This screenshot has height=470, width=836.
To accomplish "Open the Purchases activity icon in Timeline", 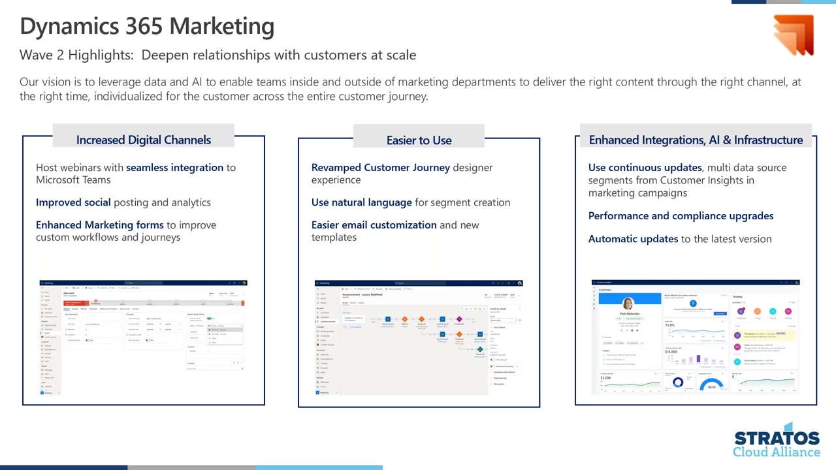I will coord(741,311).
